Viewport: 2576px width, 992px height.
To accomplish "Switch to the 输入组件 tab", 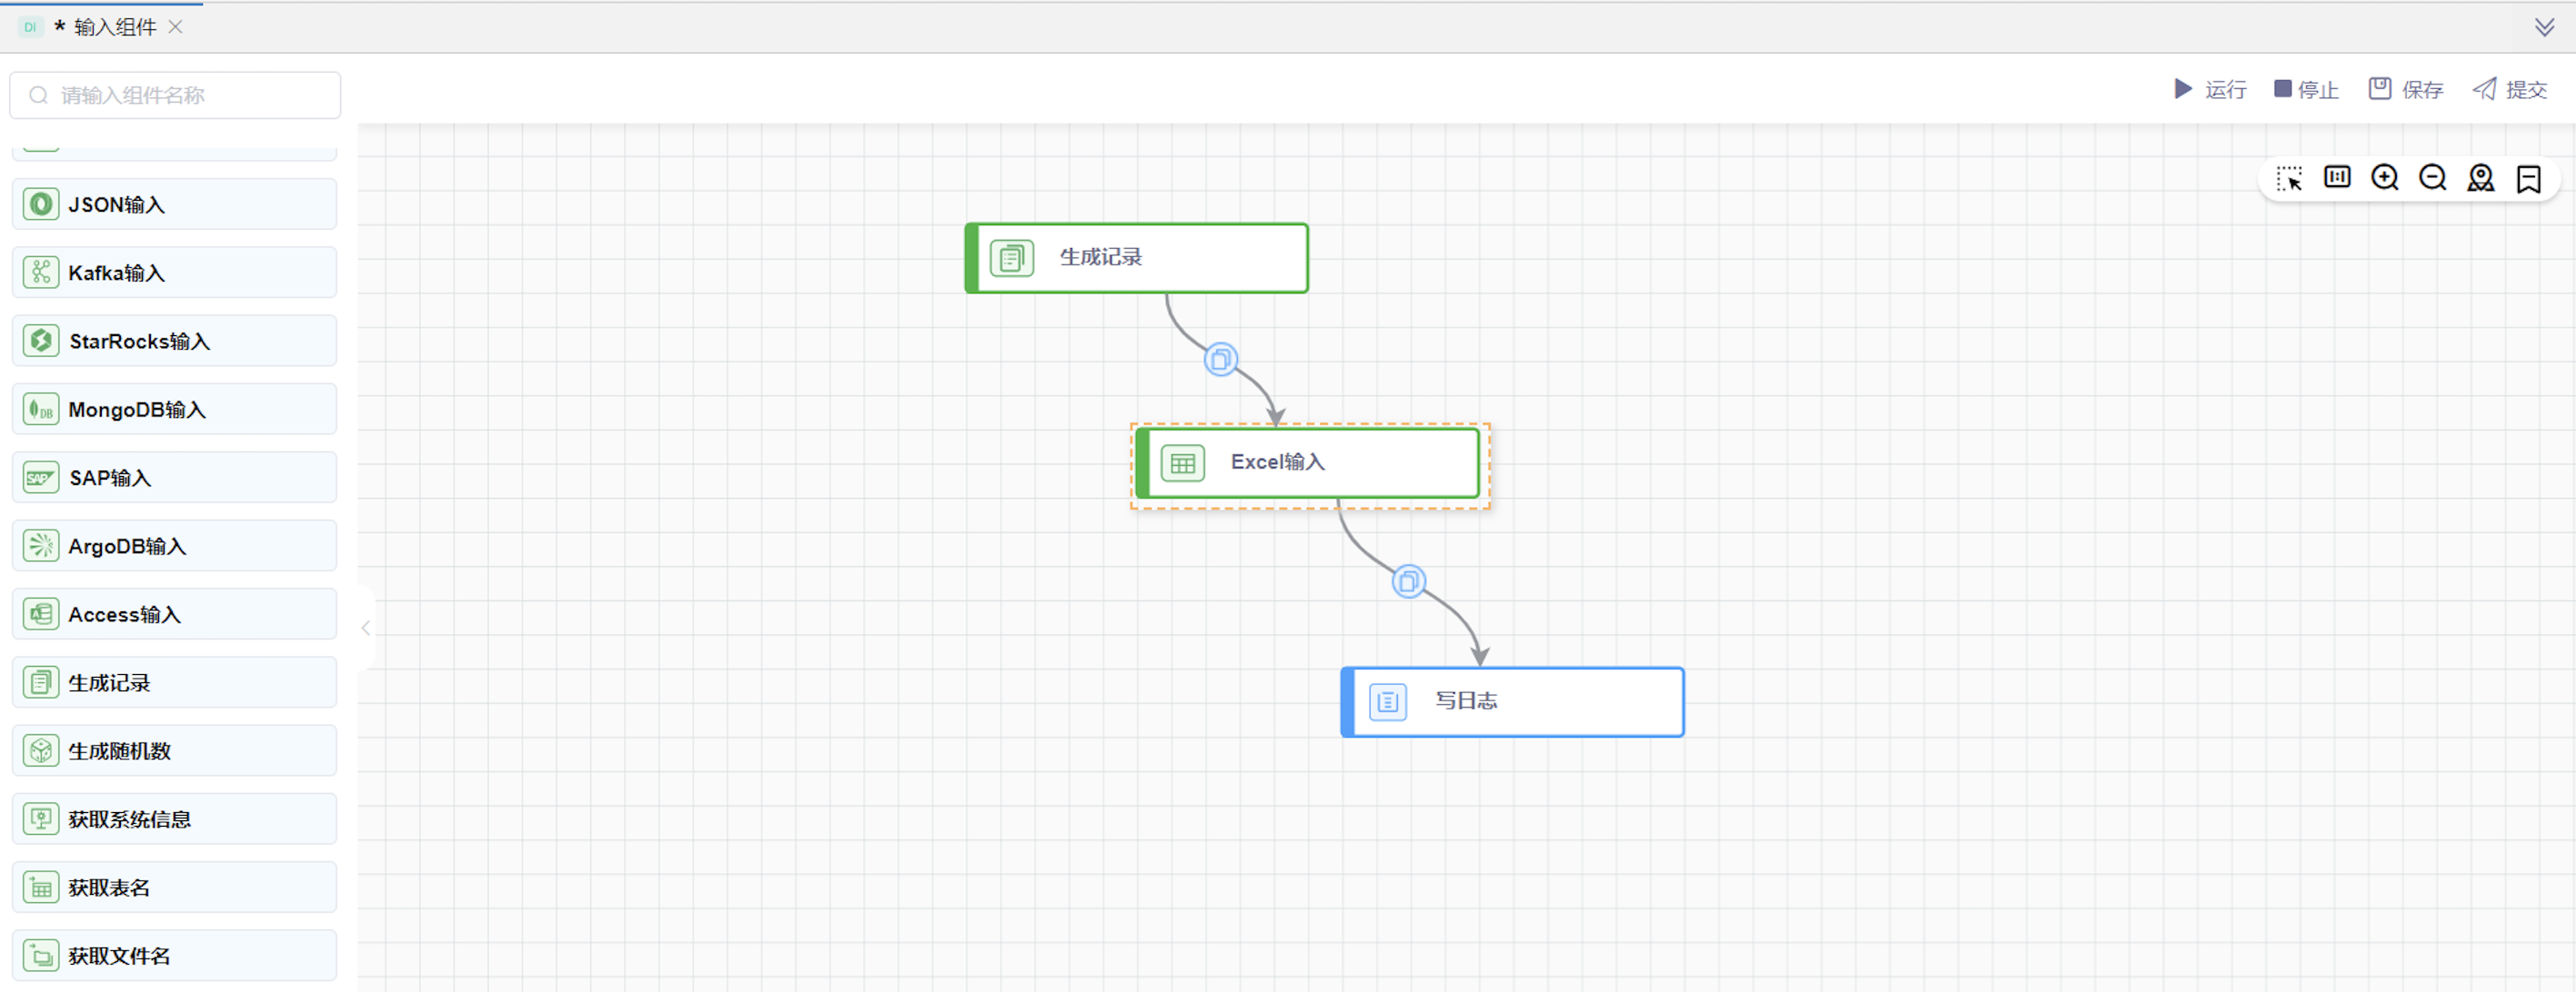I will pos(114,27).
